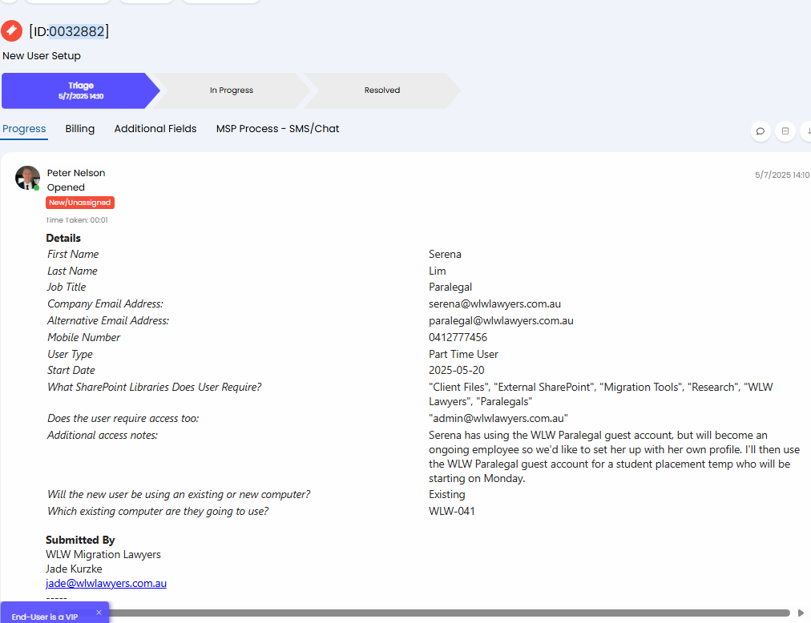Click the serena@wlwlawyers.com.au value

494,304
